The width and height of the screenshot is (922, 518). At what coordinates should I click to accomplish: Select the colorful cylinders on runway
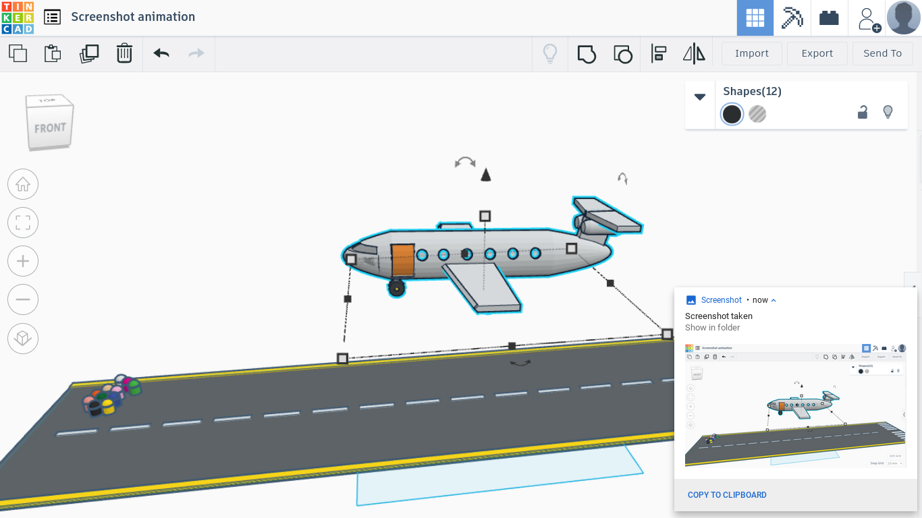[x=111, y=396]
